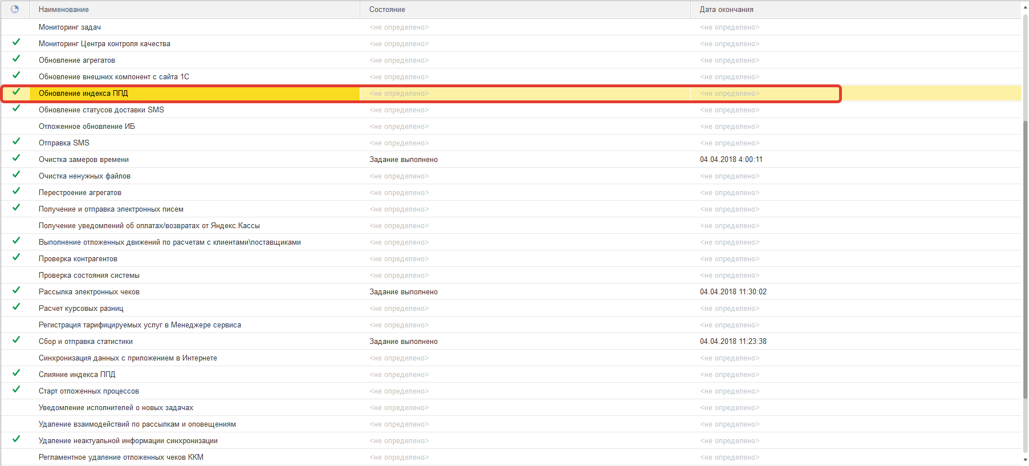Image resolution: width=1030 pixels, height=466 pixels.
Task: Toggle enabled mark for Очистка ненужных файлов
Action: (x=16, y=175)
